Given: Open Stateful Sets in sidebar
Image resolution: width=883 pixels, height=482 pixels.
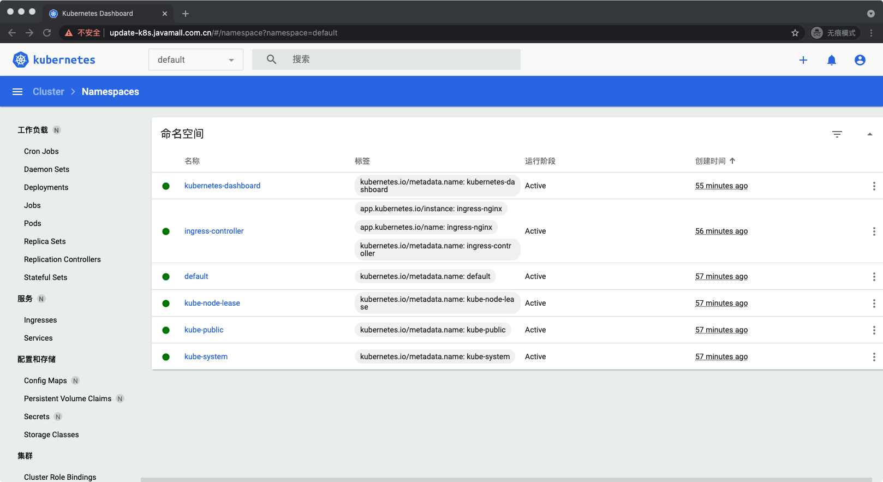Looking at the screenshot, I should (46, 277).
